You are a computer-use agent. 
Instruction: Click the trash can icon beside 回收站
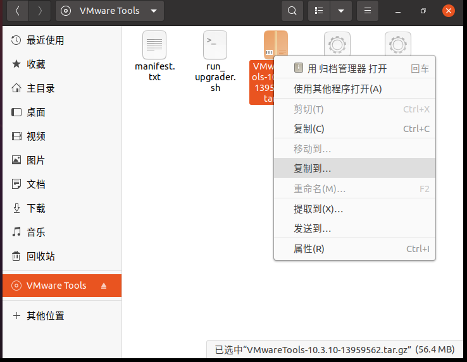[x=16, y=256]
